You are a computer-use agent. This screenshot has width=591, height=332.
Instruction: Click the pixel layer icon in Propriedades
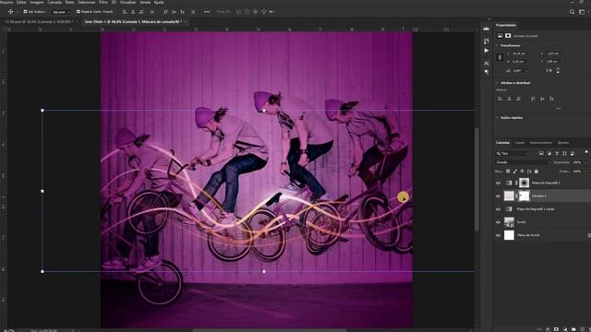pos(501,36)
